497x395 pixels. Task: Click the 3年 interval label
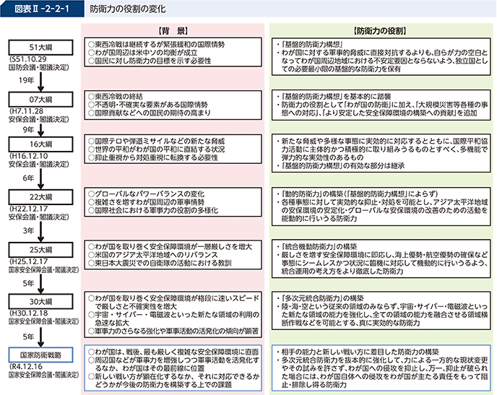coord(28,230)
